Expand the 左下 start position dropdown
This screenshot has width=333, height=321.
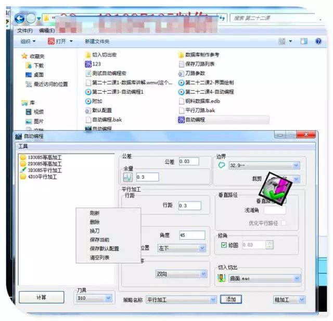pos(202,248)
